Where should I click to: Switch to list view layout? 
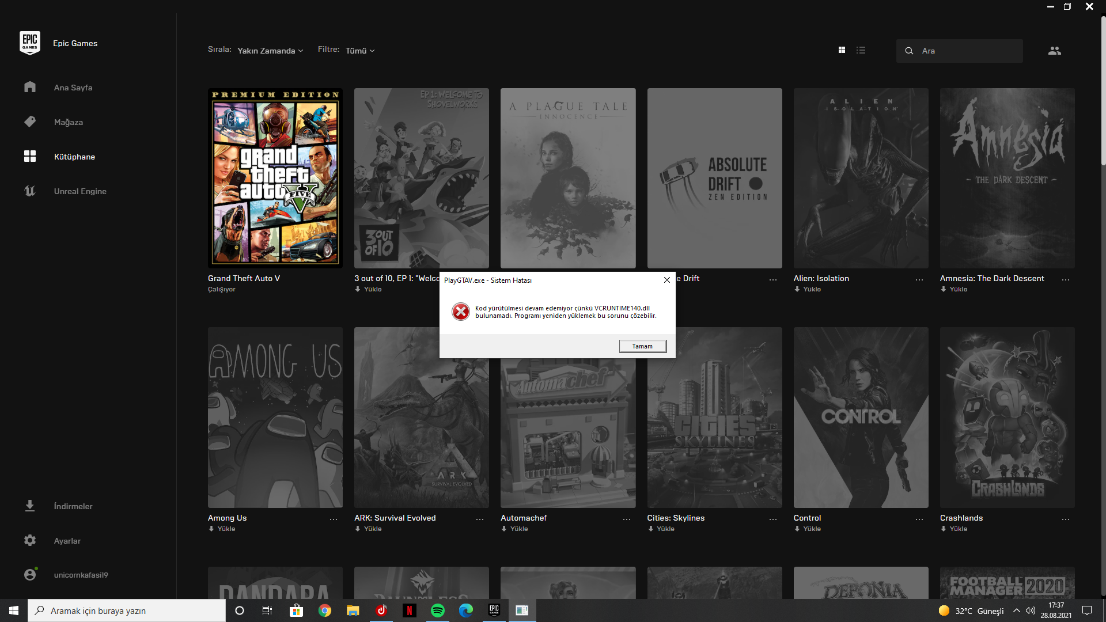click(x=861, y=50)
